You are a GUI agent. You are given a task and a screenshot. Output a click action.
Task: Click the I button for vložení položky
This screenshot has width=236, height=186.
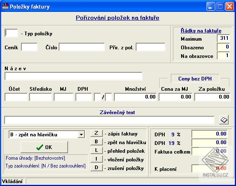coord(96,159)
